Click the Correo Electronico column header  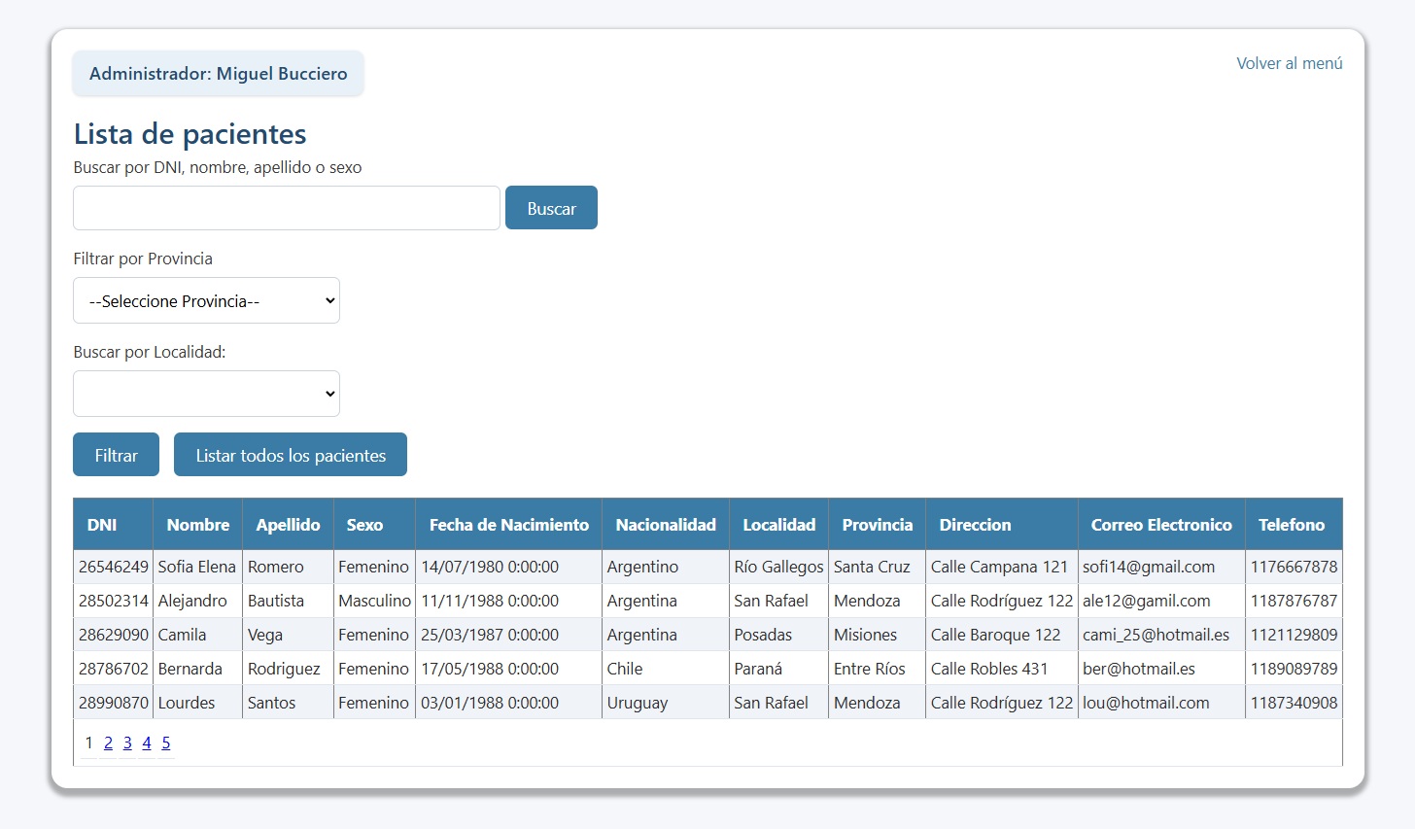point(1161,525)
